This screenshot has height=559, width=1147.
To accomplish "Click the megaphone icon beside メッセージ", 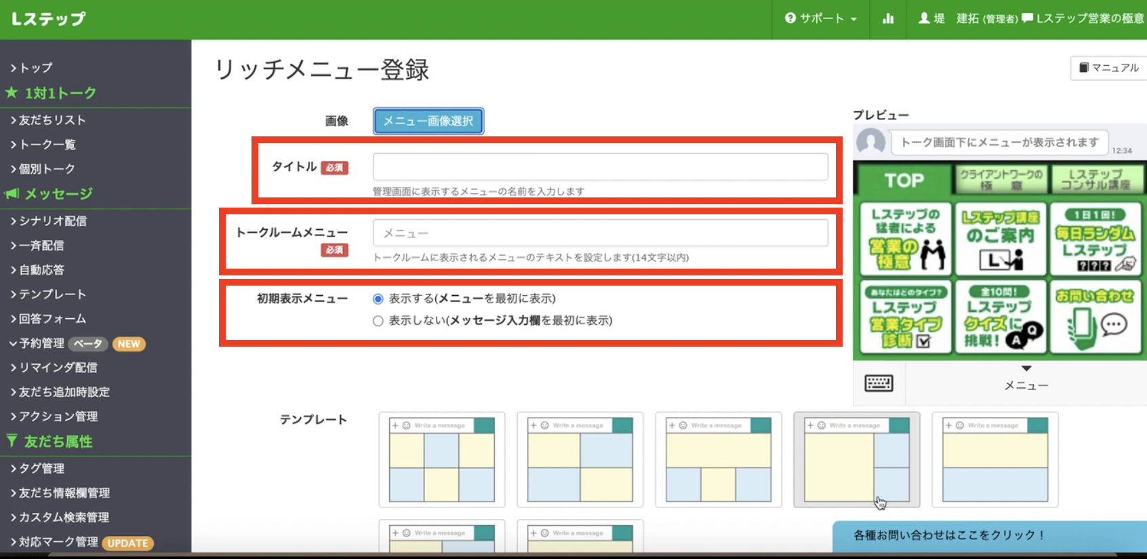I will click(12, 194).
